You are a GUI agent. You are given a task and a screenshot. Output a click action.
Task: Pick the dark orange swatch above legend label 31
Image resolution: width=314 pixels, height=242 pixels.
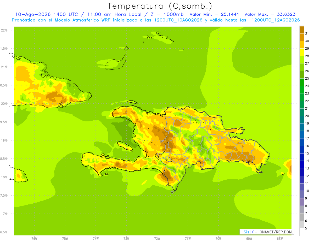coord(302,29)
